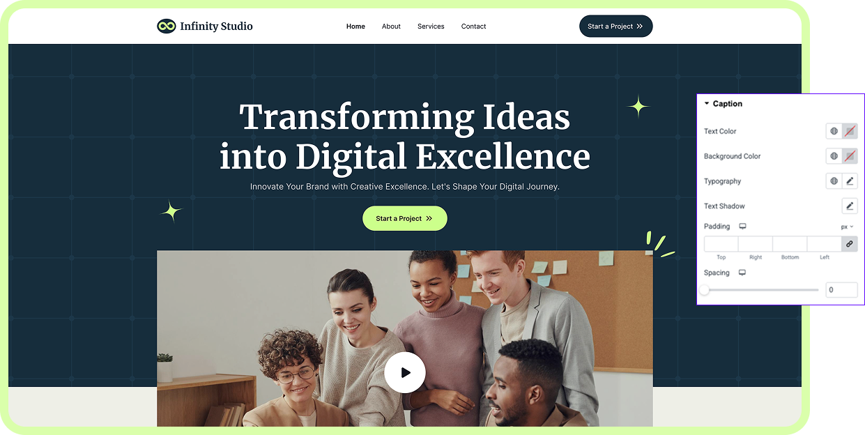Screen dimensions: 865x435
Task: Click the Typography global fonts globe icon
Action: (x=834, y=181)
